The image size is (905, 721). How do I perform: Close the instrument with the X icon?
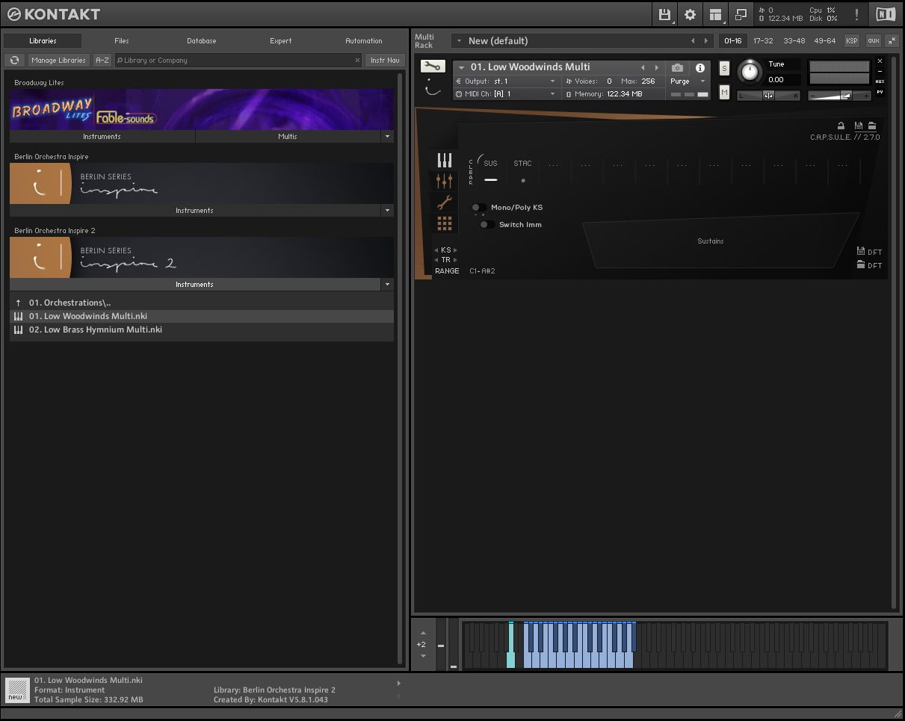click(x=880, y=61)
